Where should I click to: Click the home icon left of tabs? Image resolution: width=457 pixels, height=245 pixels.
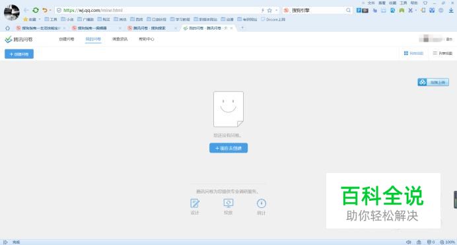pos(7,28)
